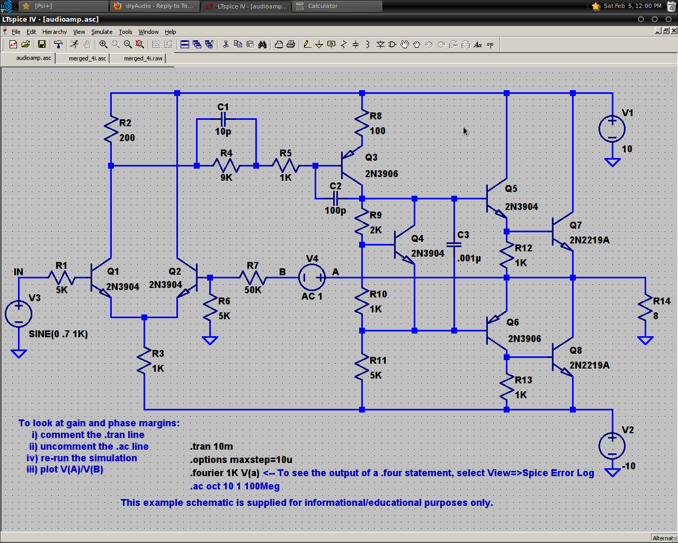Click LTspice IV taskbar button

coord(246,6)
